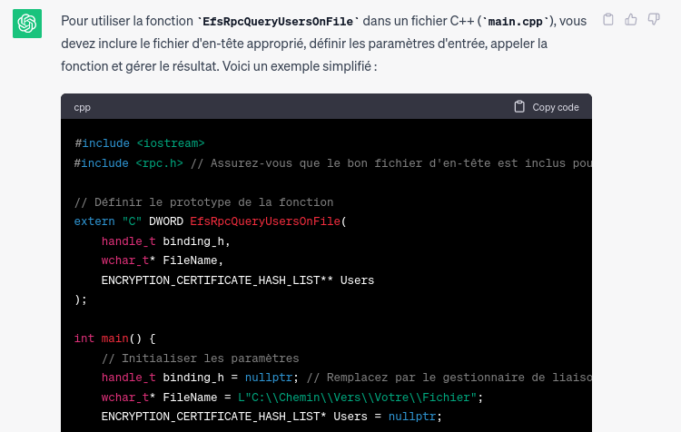Screen dimensions: 681x432
Task: Click the bold 'EfsRpcQueryUsersOnFile' in the intro paragraph
Action: [278, 21]
